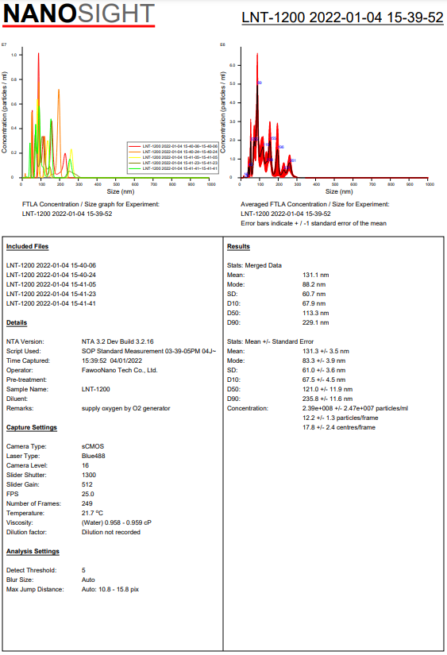Click the Sample Name value 'LNT-1200'
The image size is (447, 655).
click(x=95, y=389)
